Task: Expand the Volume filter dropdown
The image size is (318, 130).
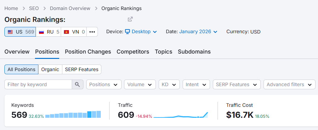Action: (140, 84)
